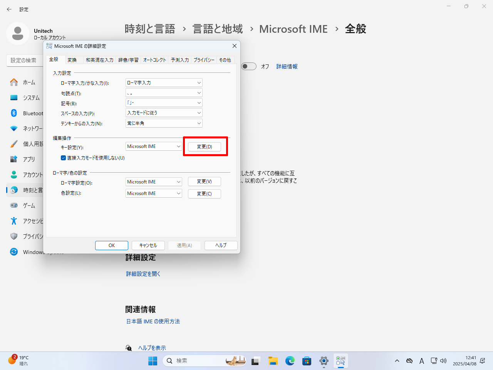Open the time and language globe icon
Screen dimensions: 493x370
click(x=14, y=190)
